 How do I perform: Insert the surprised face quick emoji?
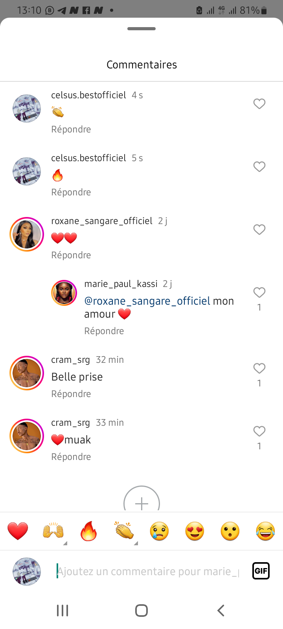click(x=230, y=532)
